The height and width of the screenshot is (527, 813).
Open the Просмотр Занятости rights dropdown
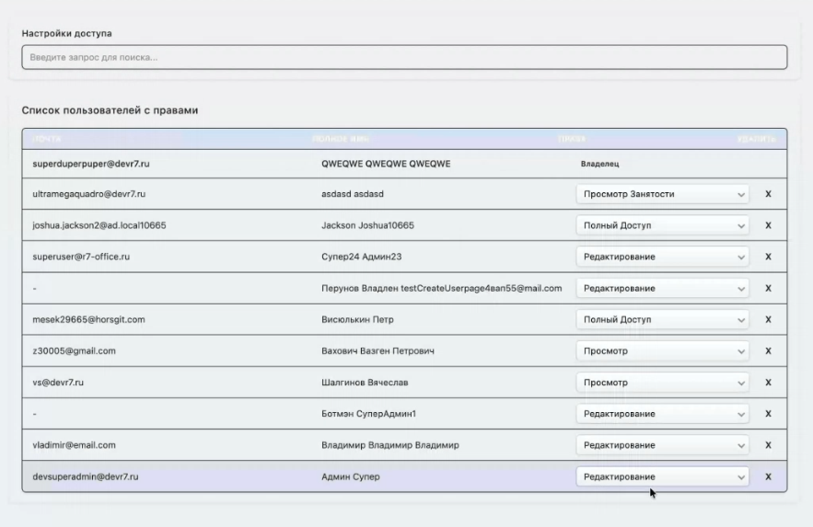click(662, 194)
